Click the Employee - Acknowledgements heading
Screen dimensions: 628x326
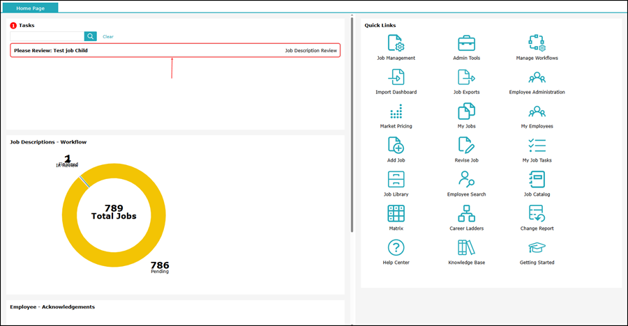tap(52, 306)
